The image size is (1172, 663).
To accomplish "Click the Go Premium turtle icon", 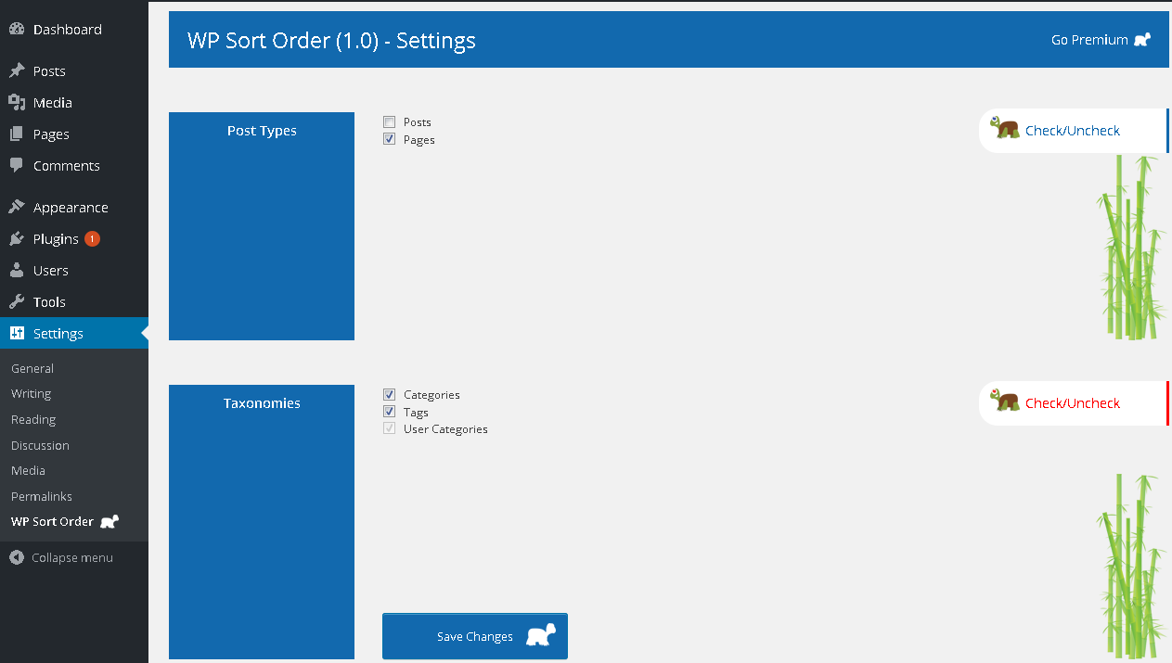I will click(x=1142, y=40).
